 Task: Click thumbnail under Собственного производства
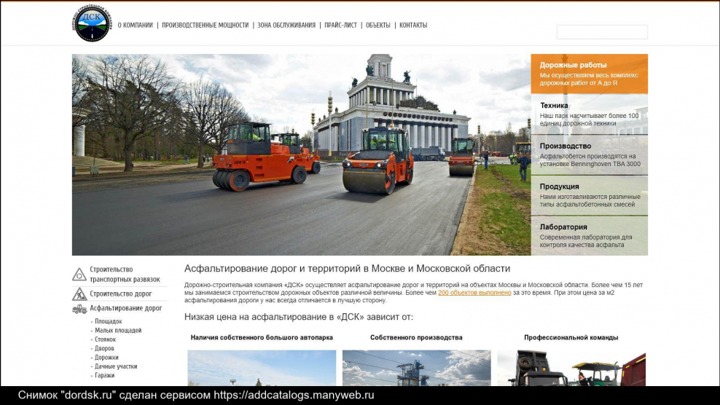(417, 368)
